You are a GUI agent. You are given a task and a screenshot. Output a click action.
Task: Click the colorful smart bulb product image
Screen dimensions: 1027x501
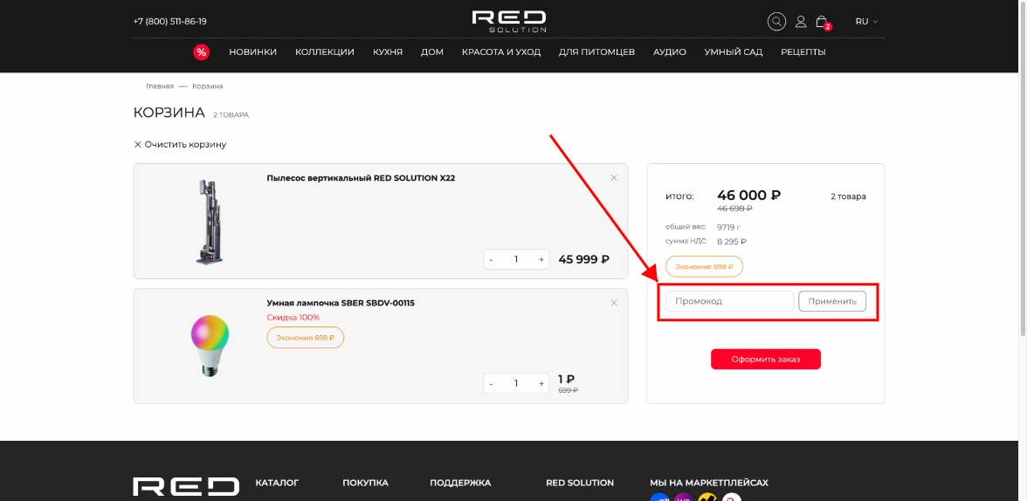(210, 345)
